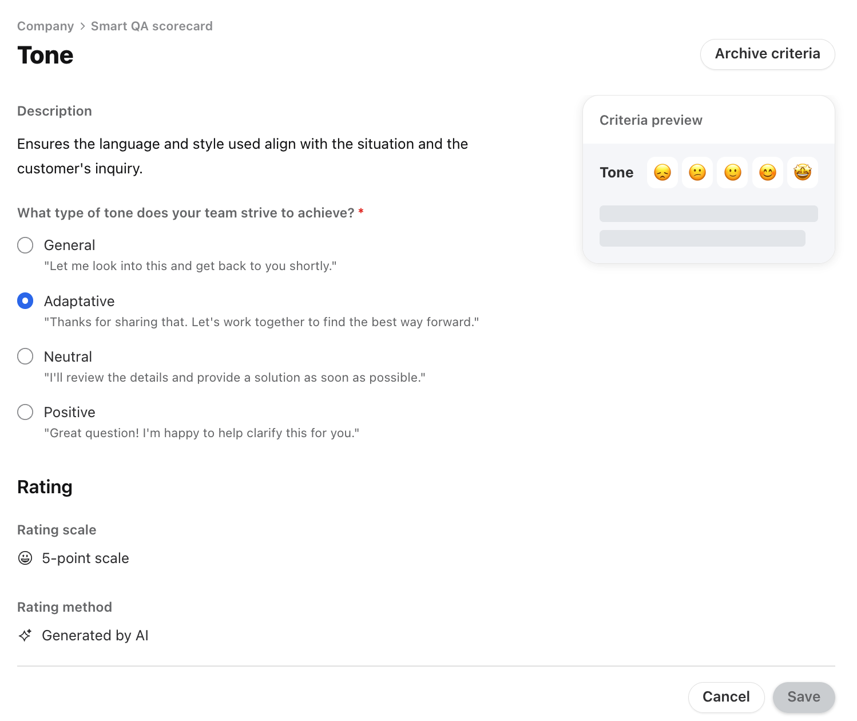Go to Smart QA scorecard breadcrumb
This screenshot has width=857, height=721.
coord(152,26)
